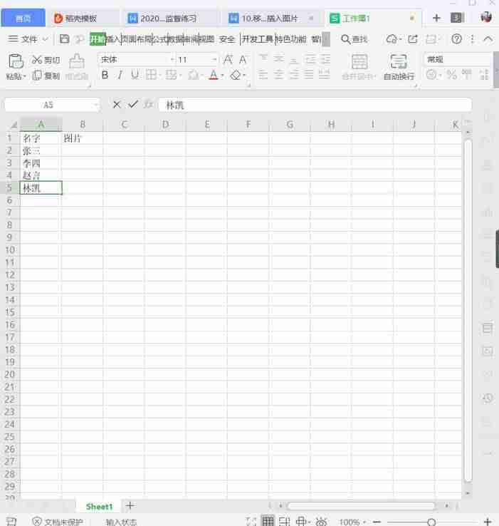Click the clear format eraser icon
Screen dimensions: 499x526
236,74
